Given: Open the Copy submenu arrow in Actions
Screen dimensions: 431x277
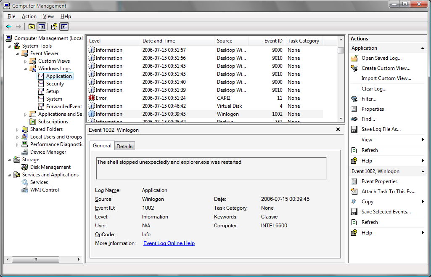Looking at the screenshot, I should coord(423,202).
